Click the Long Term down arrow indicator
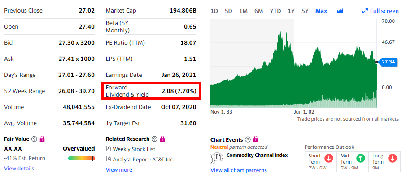 [392, 158]
